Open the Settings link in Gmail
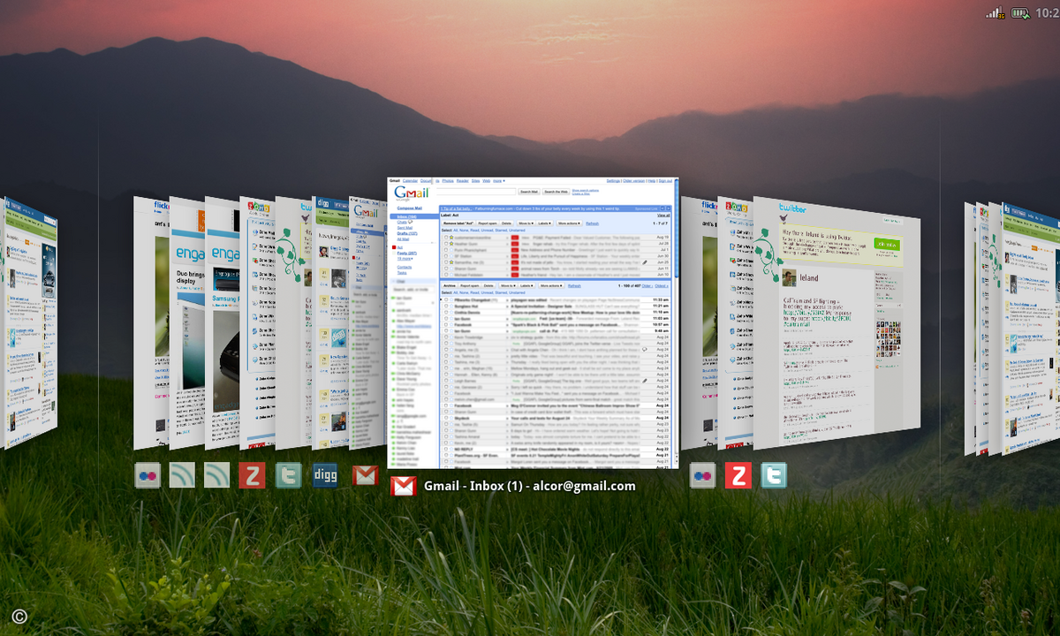This screenshot has height=636, width=1060. click(x=613, y=181)
